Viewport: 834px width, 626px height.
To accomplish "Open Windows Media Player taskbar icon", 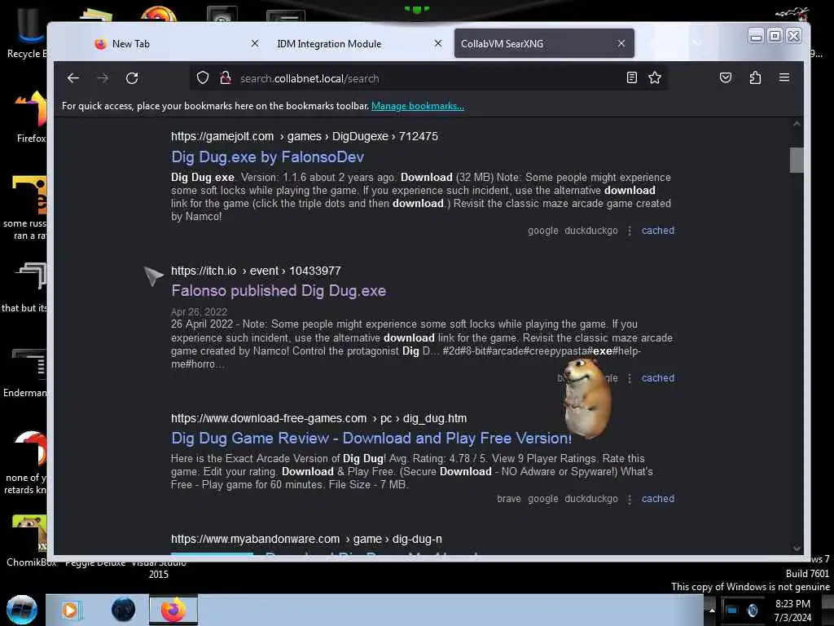I will coord(71,610).
